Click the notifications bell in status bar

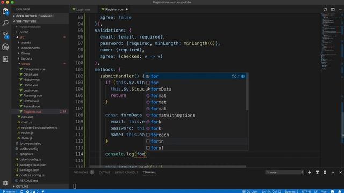coord(340,191)
